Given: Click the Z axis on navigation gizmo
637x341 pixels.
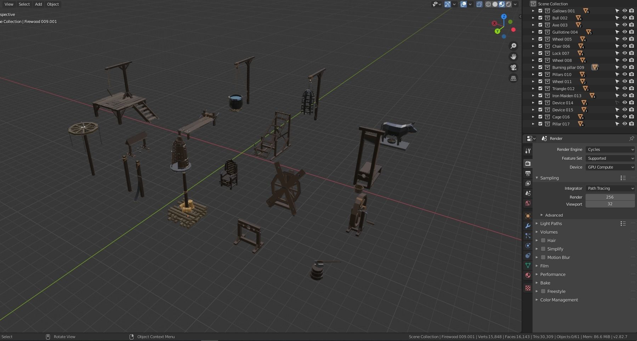Looking at the screenshot, I should tap(504, 17).
